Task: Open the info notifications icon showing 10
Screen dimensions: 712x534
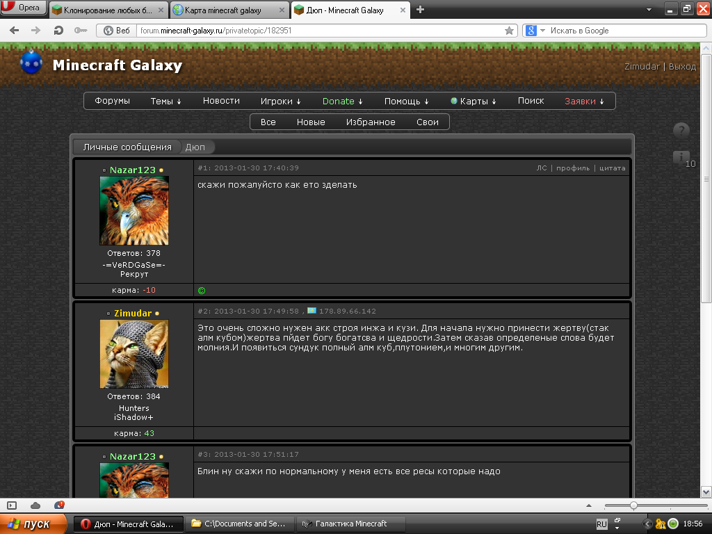Action: [x=683, y=159]
